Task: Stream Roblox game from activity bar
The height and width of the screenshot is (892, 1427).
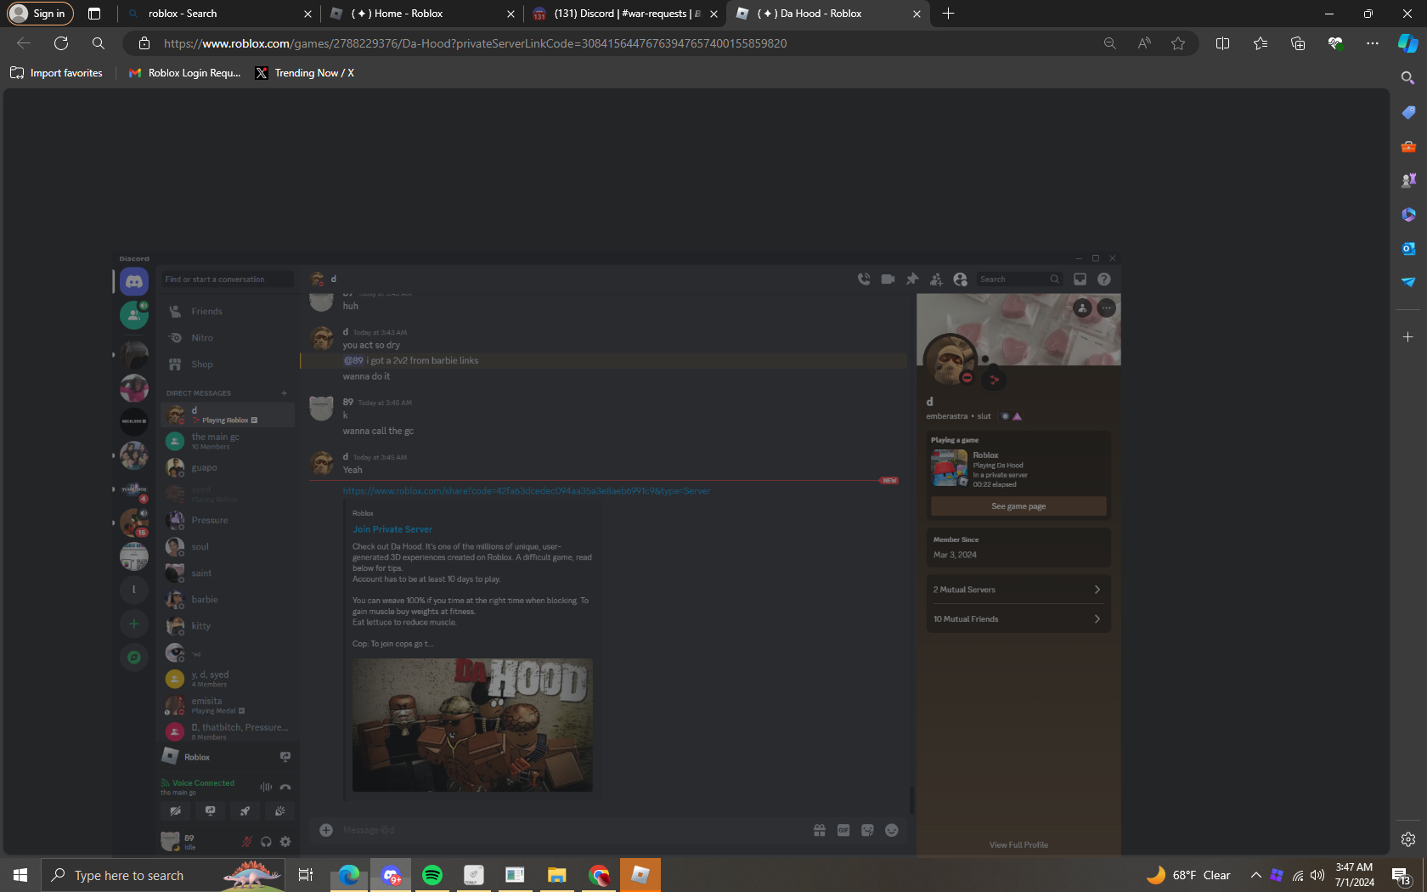Action: 285,757
